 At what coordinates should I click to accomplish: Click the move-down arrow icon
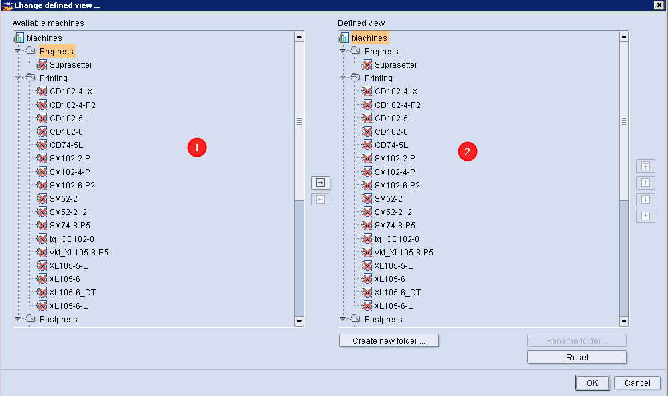645,199
